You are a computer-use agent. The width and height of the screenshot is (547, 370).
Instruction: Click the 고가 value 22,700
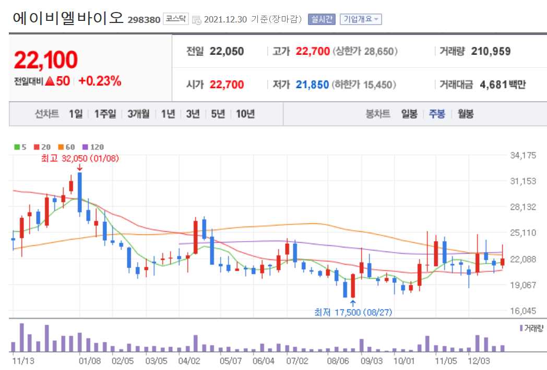(x=313, y=52)
